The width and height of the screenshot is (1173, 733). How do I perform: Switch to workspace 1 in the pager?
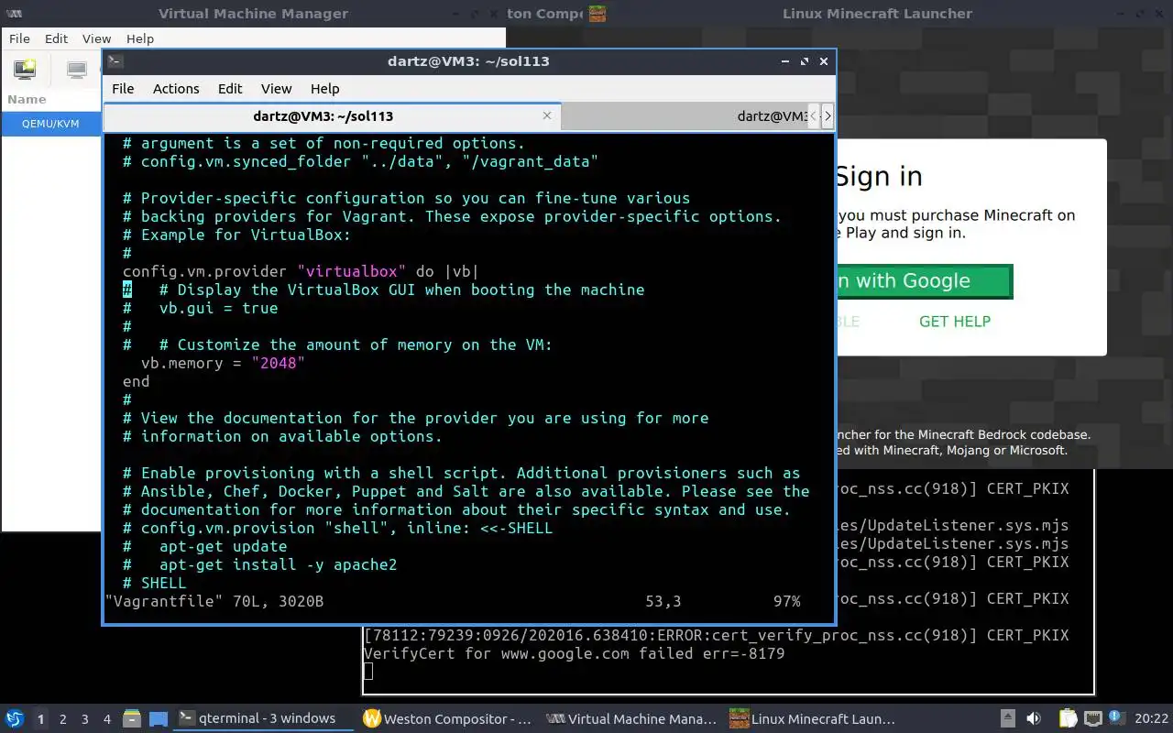(40, 719)
